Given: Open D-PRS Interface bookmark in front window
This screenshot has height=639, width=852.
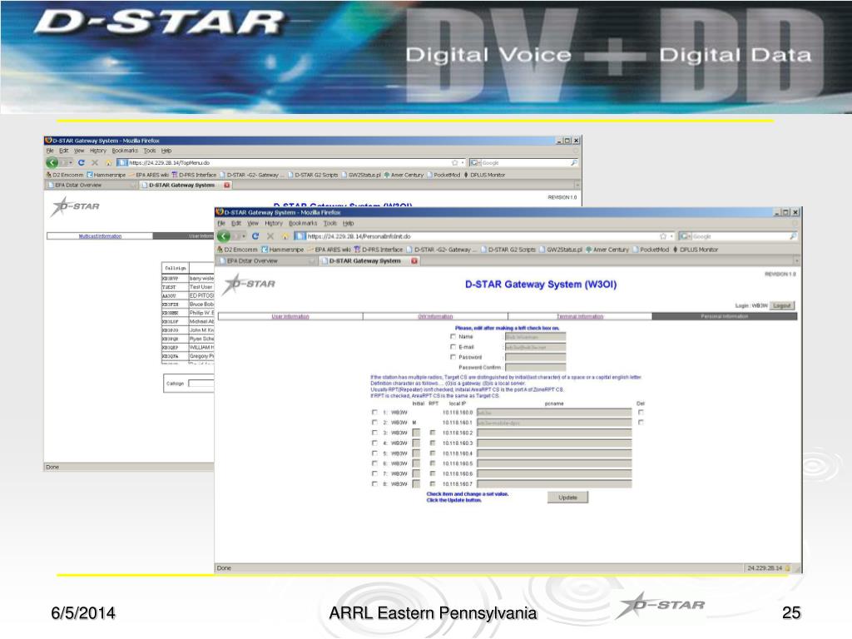Looking at the screenshot, I should [379, 250].
